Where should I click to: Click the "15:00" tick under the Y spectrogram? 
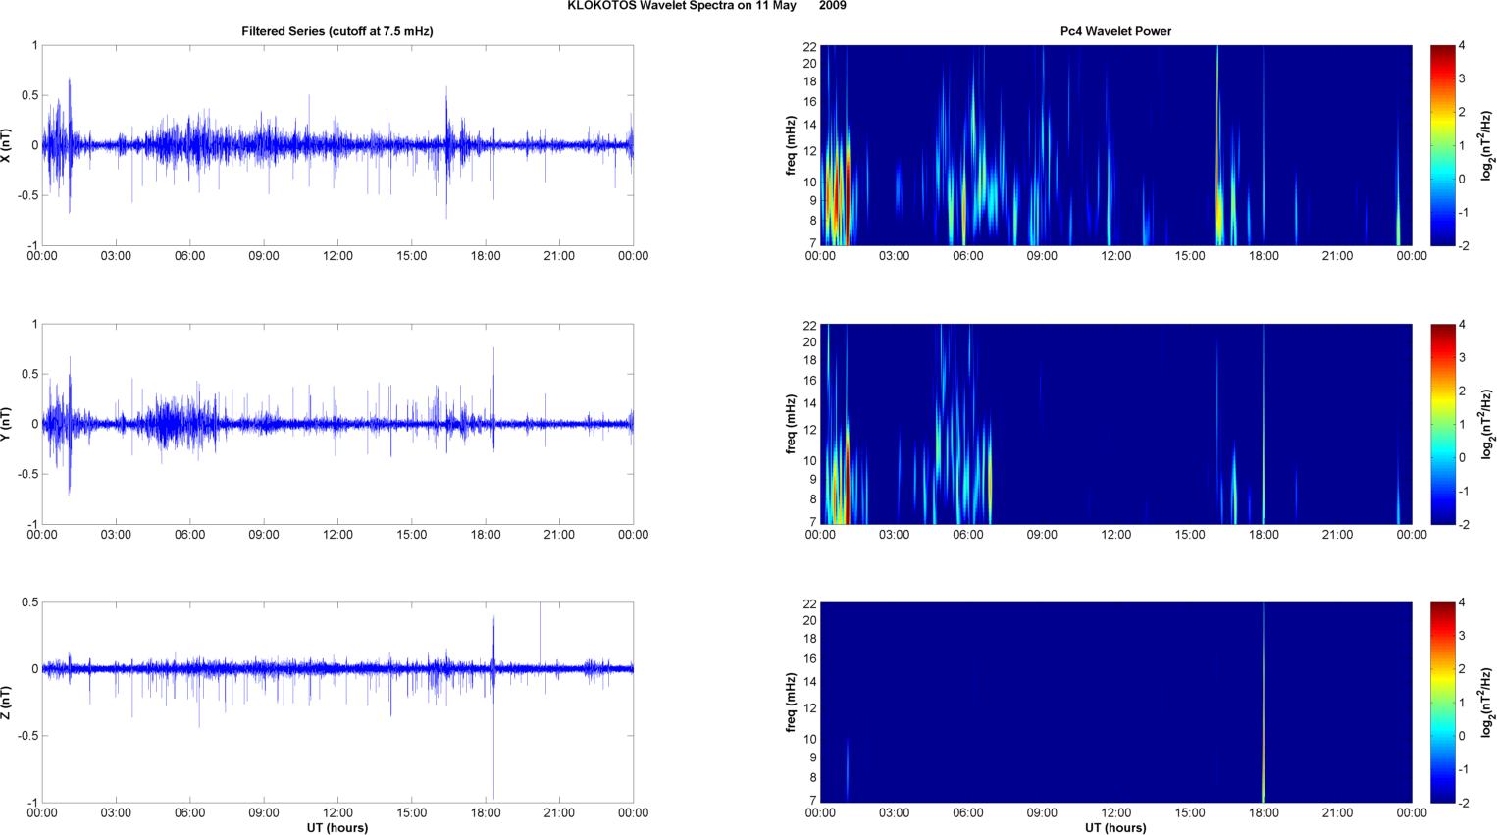pyautogui.click(x=1190, y=535)
